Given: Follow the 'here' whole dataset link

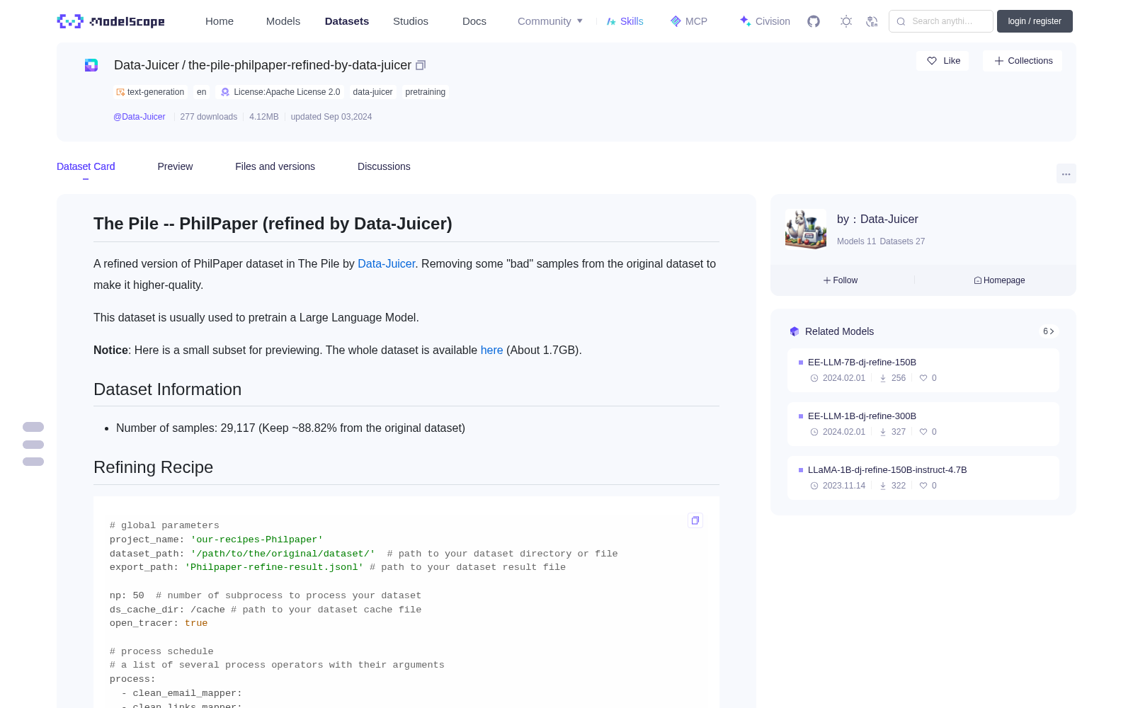Looking at the screenshot, I should pos(491,350).
